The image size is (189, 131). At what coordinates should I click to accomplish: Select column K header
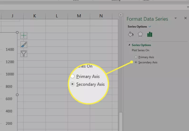[35, 16]
